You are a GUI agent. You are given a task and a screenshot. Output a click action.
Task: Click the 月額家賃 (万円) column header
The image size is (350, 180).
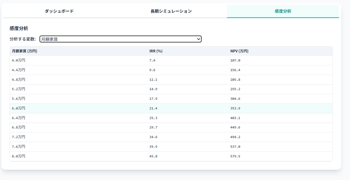(24, 51)
